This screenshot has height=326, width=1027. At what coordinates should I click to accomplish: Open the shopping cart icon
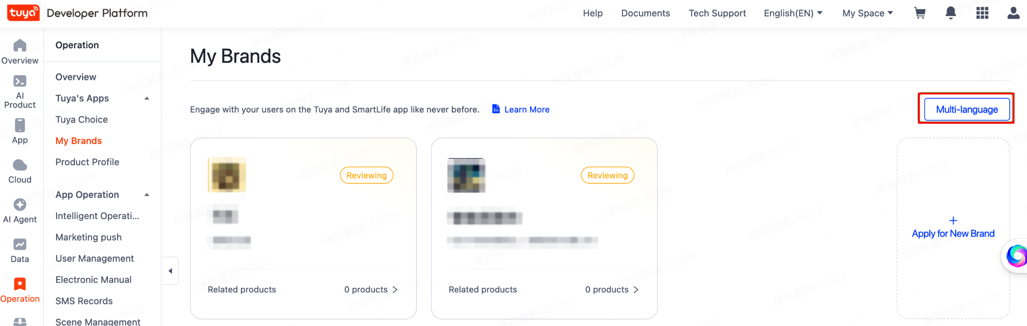920,13
